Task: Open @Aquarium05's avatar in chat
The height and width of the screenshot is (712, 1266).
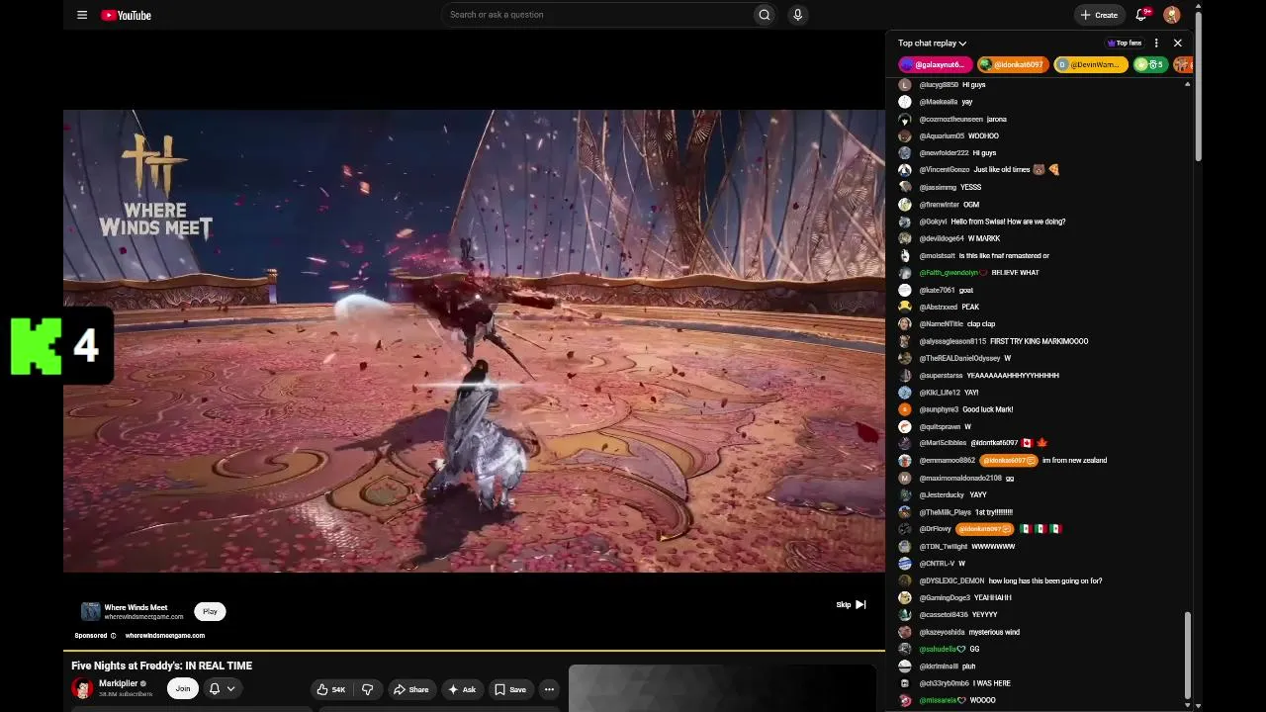Action: coord(904,136)
